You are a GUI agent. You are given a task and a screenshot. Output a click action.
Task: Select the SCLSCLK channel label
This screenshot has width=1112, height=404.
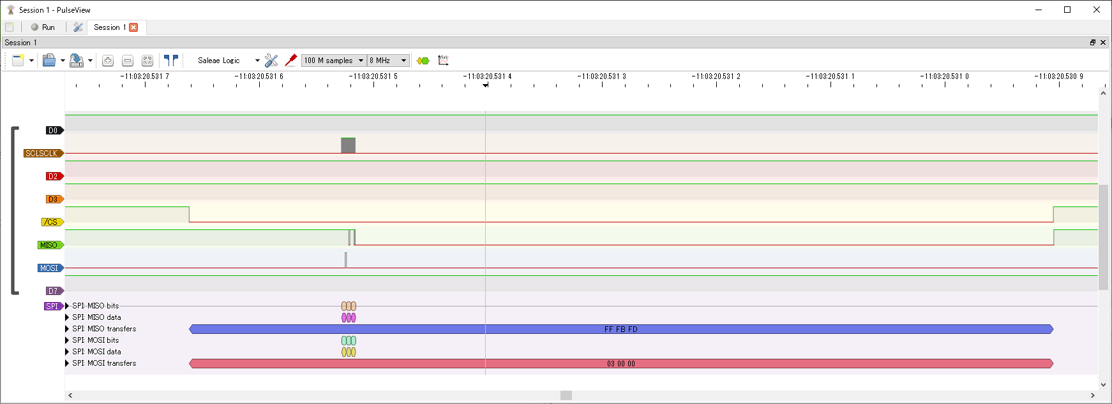(x=44, y=154)
